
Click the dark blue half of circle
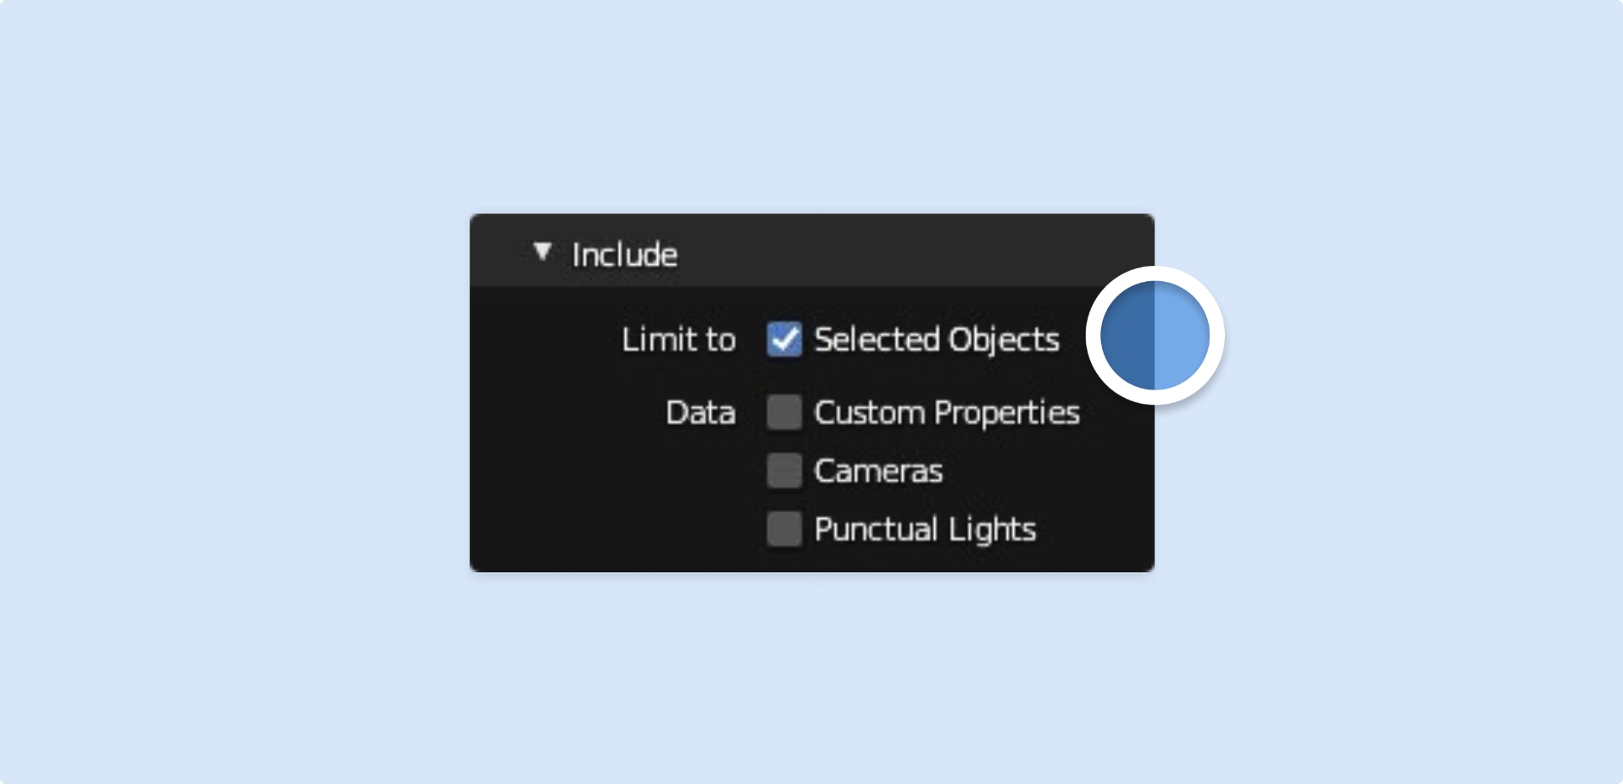[1127, 335]
